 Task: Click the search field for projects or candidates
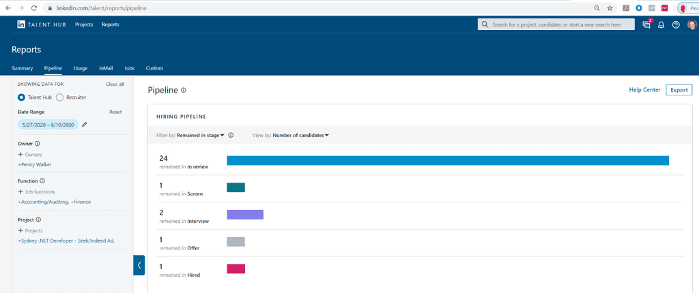click(x=556, y=25)
